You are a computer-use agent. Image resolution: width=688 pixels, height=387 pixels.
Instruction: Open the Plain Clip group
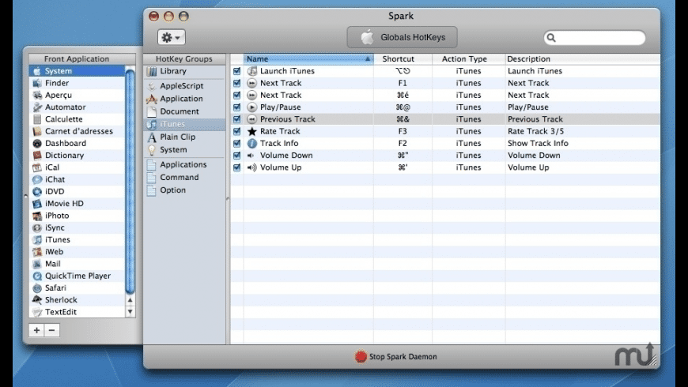click(177, 137)
